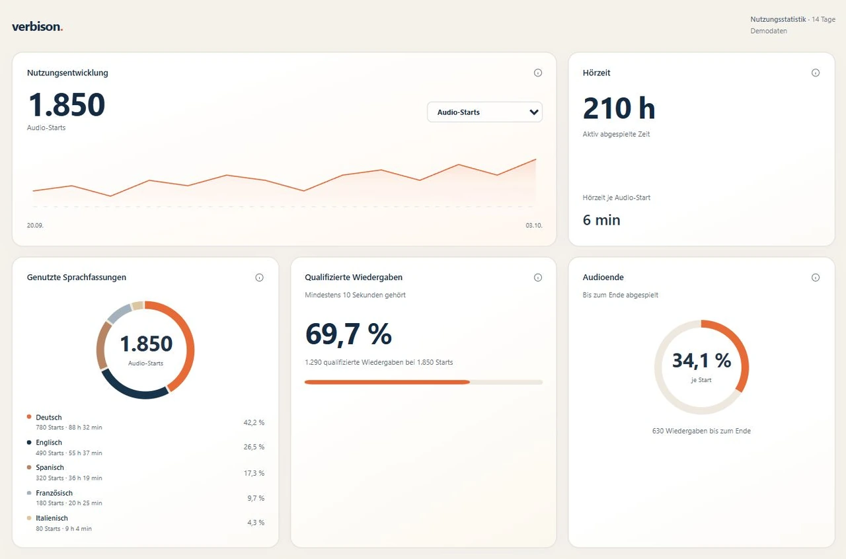Image resolution: width=846 pixels, height=559 pixels.
Task: Click the 4,3 % share value
Action: (x=256, y=523)
